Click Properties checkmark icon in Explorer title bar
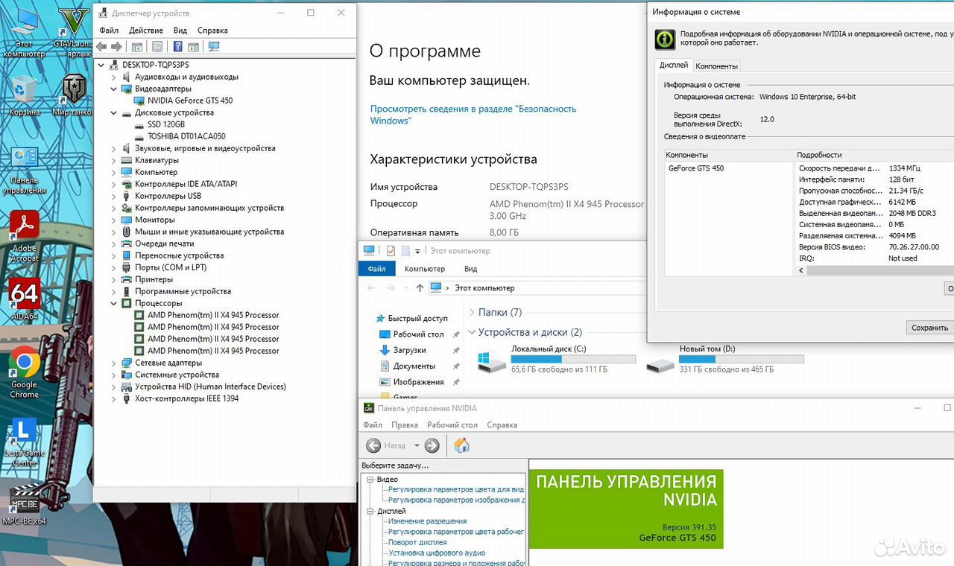 391,251
